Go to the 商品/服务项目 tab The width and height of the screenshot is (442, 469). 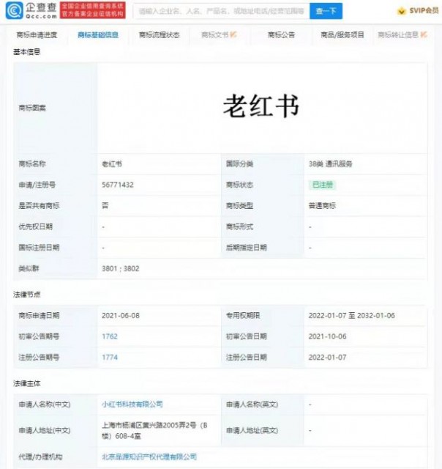[x=342, y=34]
